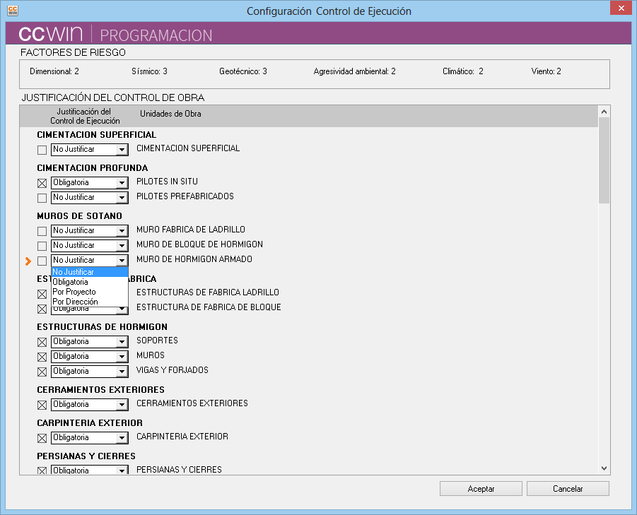
Task: Choose Por Proyecto in the dropdown list
Action: point(74,292)
